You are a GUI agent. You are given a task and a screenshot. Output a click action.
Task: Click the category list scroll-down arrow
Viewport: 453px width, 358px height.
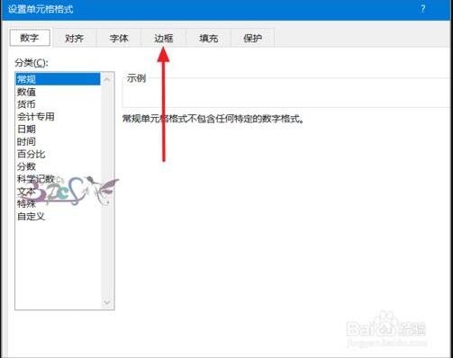point(107,302)
